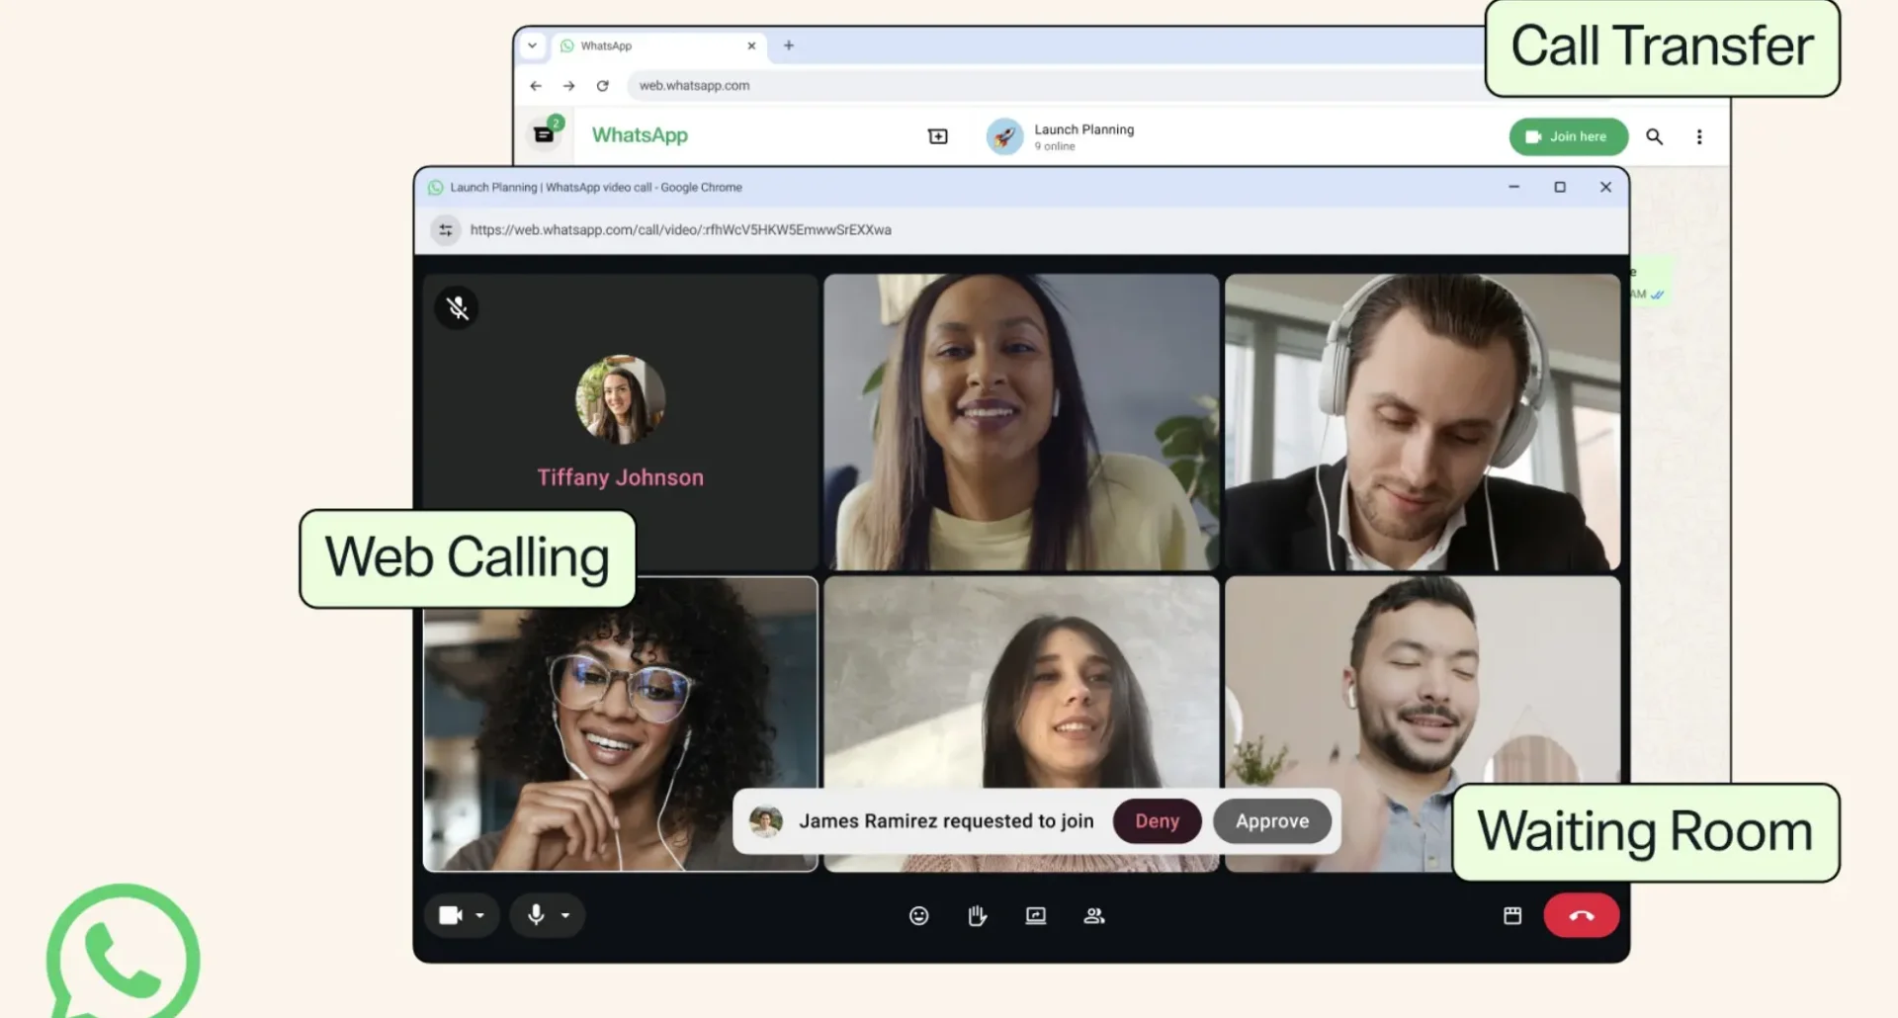Open the tab search chevron in Chrome
The height and width of the screenshot is (1018, 1898).
coord(532,45)
